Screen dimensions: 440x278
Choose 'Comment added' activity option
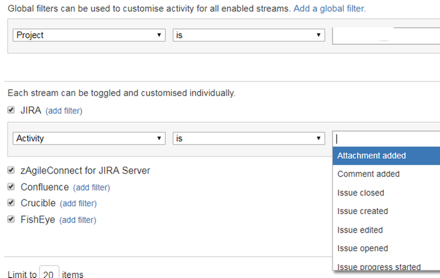386,174
